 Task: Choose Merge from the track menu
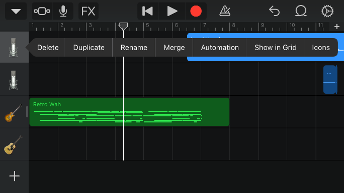(174, 48)
